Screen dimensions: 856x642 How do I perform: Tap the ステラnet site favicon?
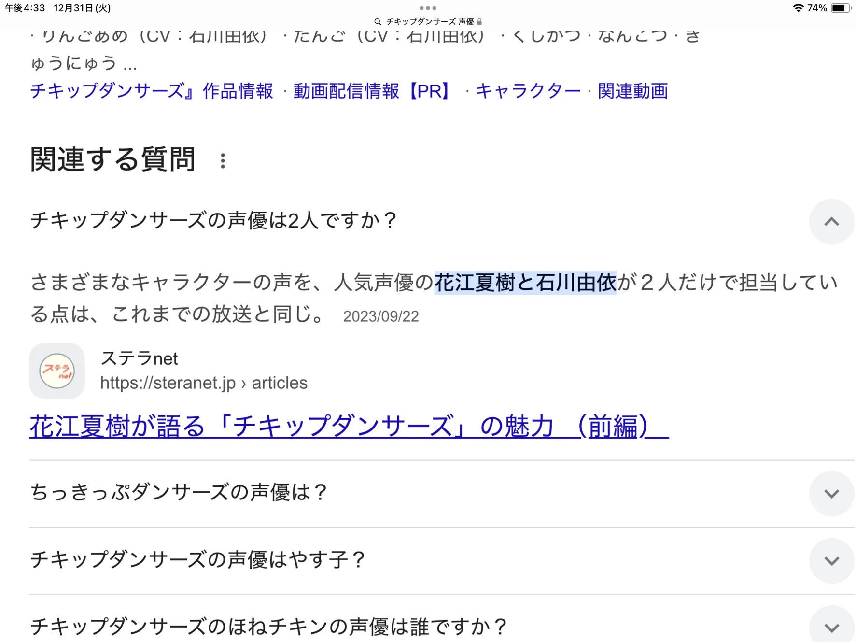[57, 371]
